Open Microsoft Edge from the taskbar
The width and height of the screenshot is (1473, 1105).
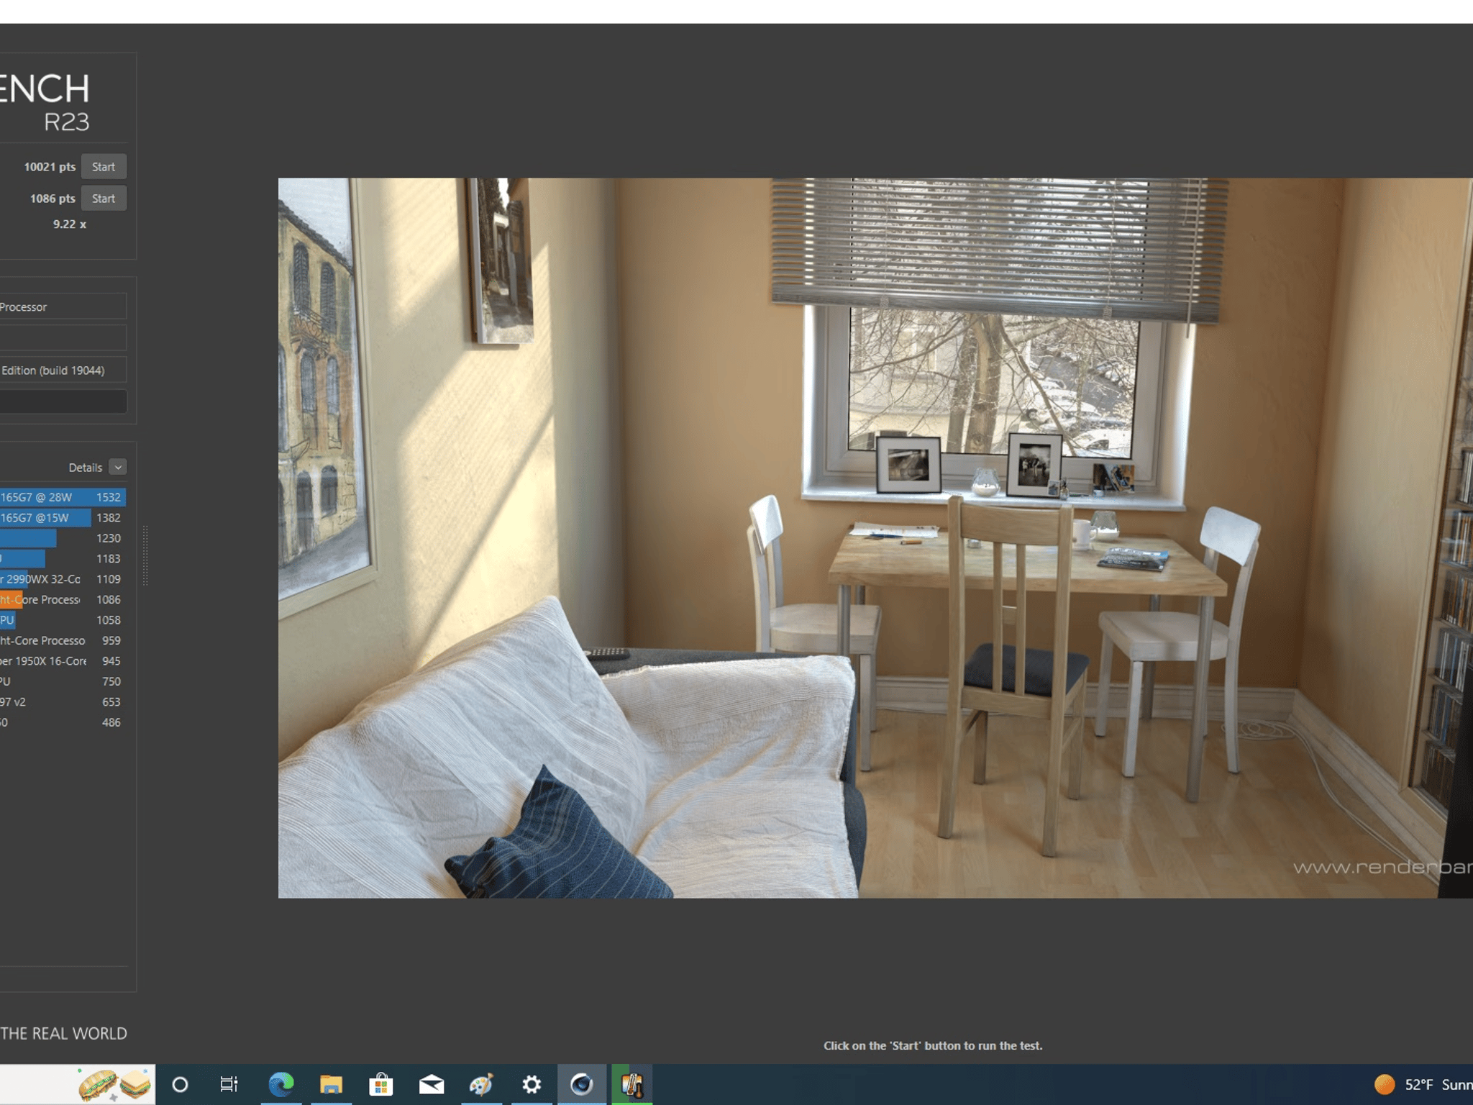click(281, 1084)
